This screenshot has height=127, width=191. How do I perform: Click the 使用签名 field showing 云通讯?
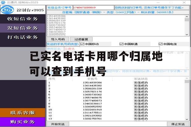point(112,49)
